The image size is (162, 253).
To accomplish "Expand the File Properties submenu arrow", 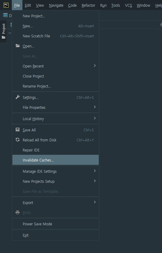I will click(x=95, y=107).
